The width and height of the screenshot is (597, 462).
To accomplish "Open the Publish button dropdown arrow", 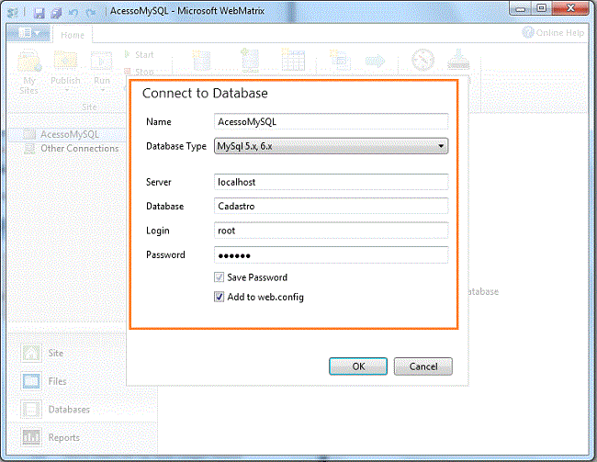I will pyautogui.click(x=67, y=91).
